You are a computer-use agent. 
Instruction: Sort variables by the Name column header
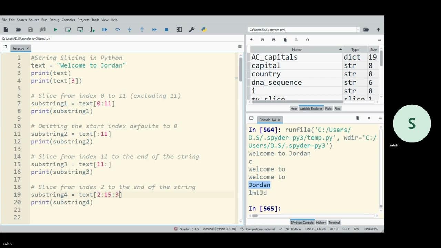(x=296, y=50)
